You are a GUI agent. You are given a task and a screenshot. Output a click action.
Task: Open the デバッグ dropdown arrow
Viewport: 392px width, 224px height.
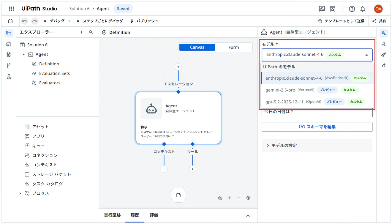pyautogui.click(x=69, y=21)
